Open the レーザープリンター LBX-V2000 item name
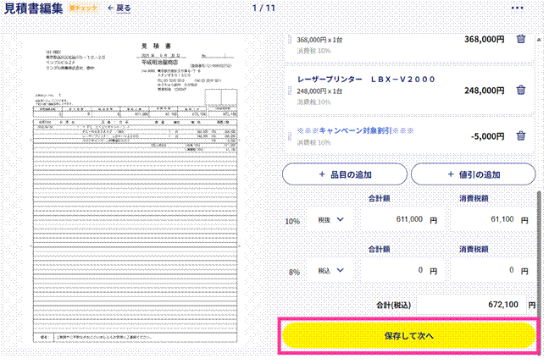The height and width of the screenshot is (364, 549). click(x=366, y=80)
